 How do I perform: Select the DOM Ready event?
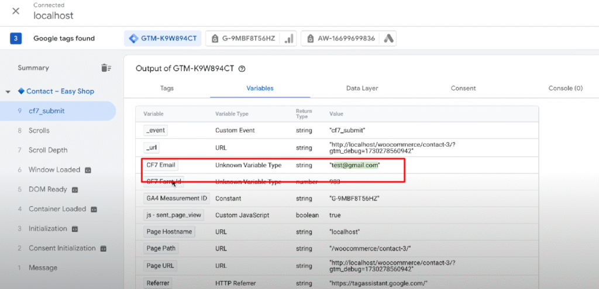48,190
